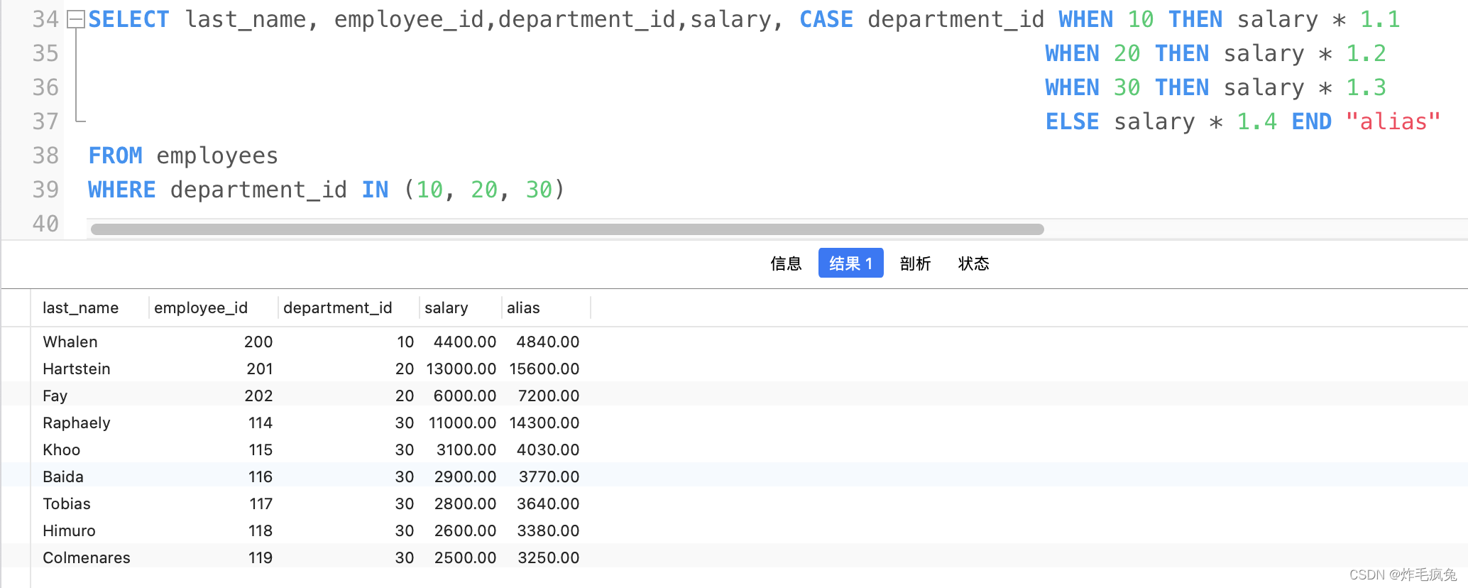Click alias value 3770.00

point(549,477)
